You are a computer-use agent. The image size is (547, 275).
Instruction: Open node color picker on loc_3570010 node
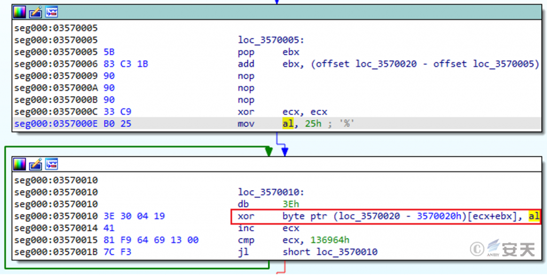(19, 164)
